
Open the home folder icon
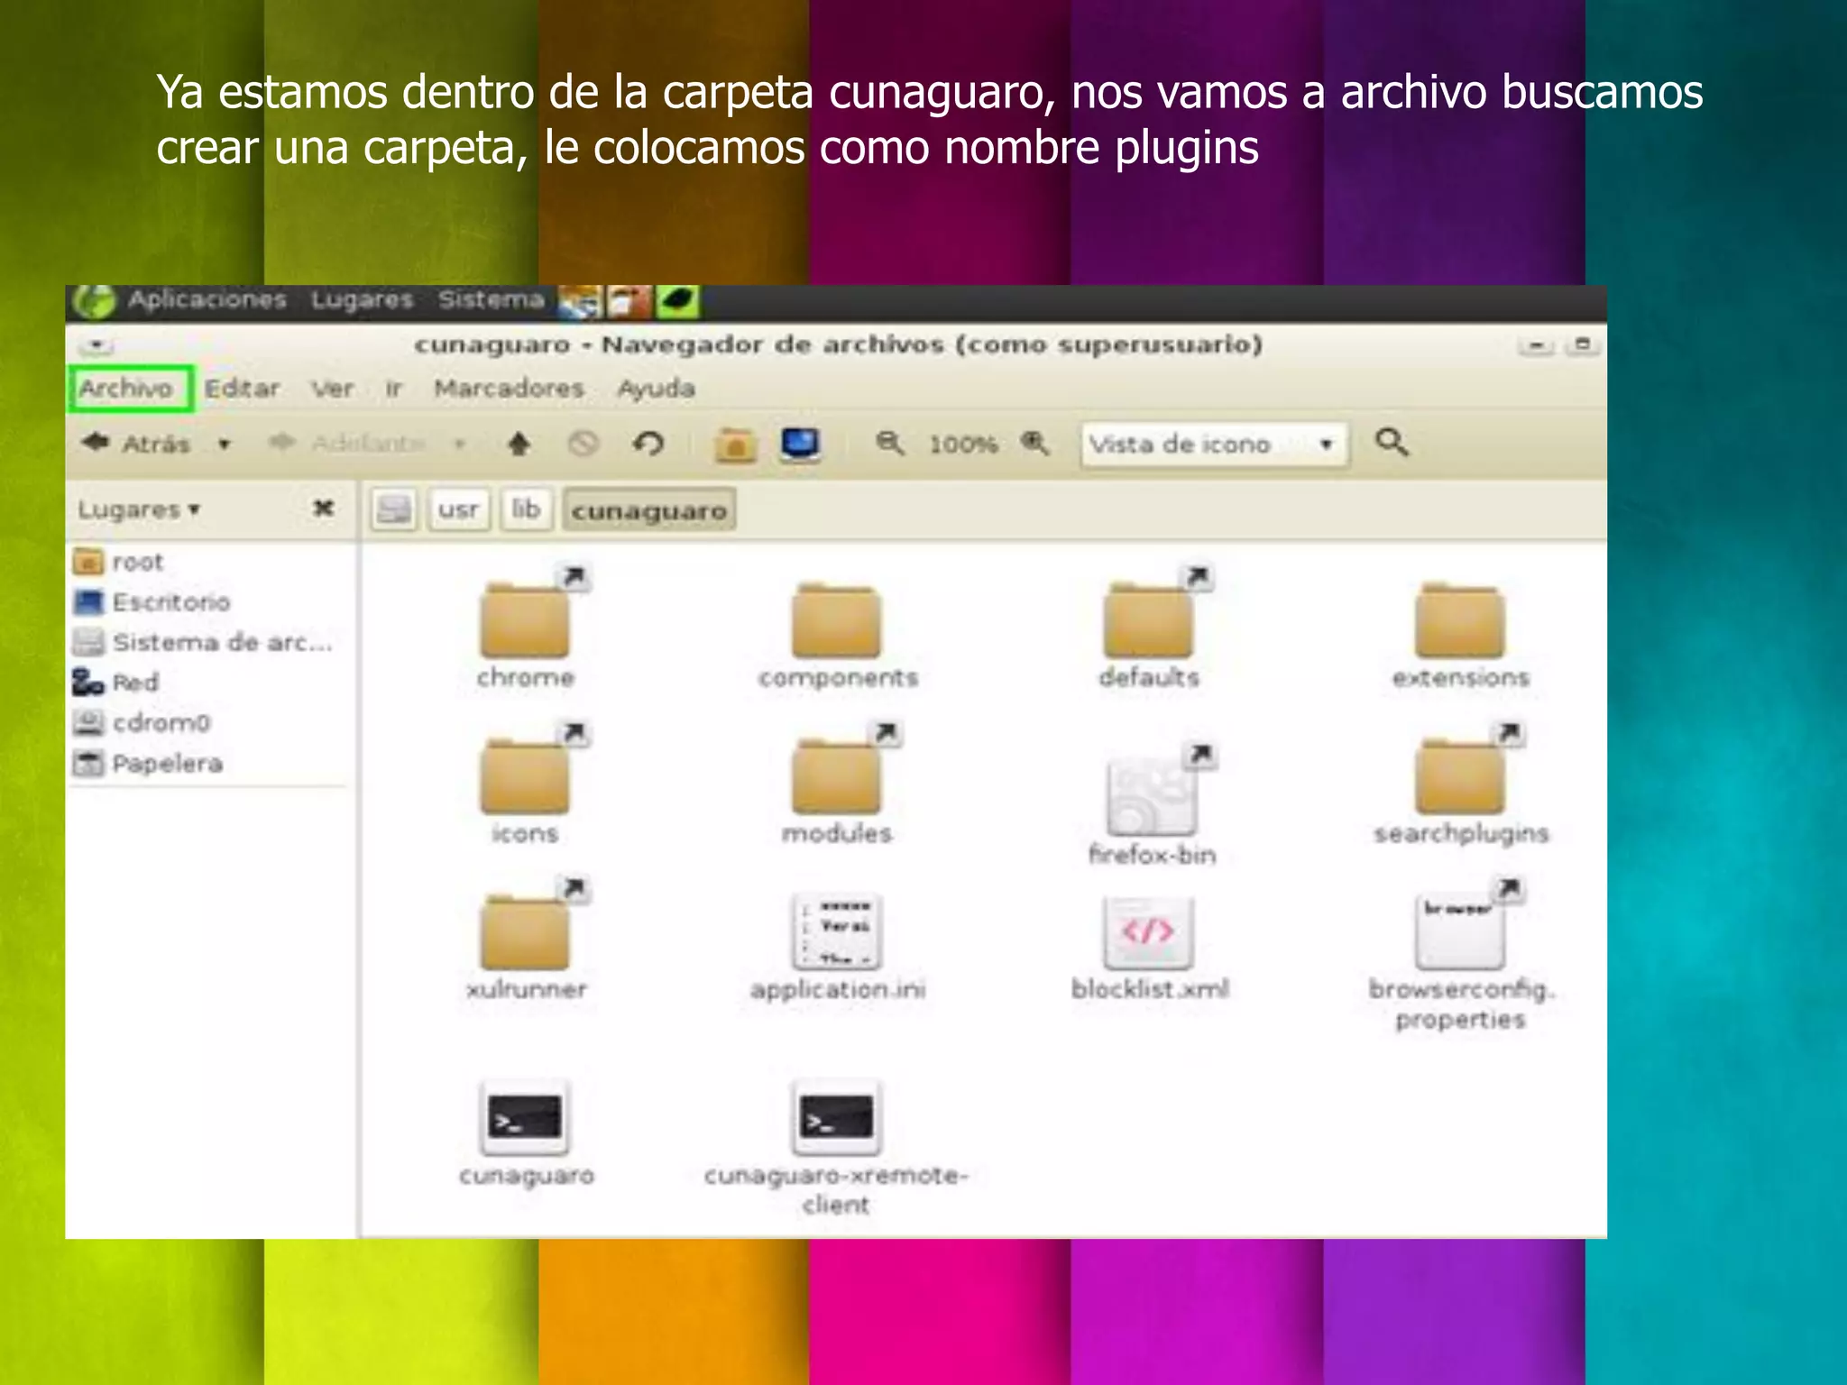click(735, 444)
